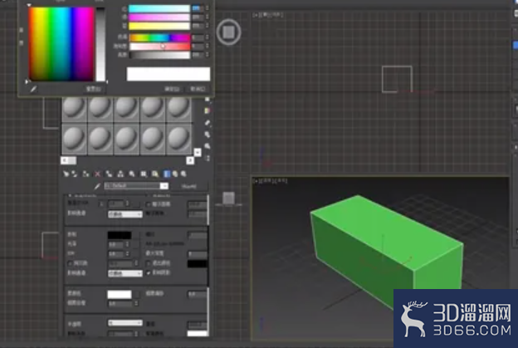
Task: Click the white refract color swatch
Action: pyautogui.click(x=120, y=294)
